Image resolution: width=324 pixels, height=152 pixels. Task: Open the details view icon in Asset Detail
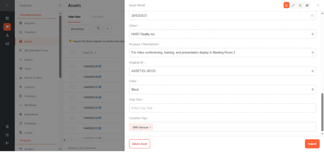[x=286, y=5]
